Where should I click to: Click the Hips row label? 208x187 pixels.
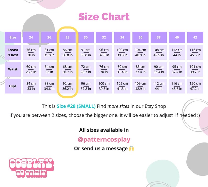(x=13, y=86)
